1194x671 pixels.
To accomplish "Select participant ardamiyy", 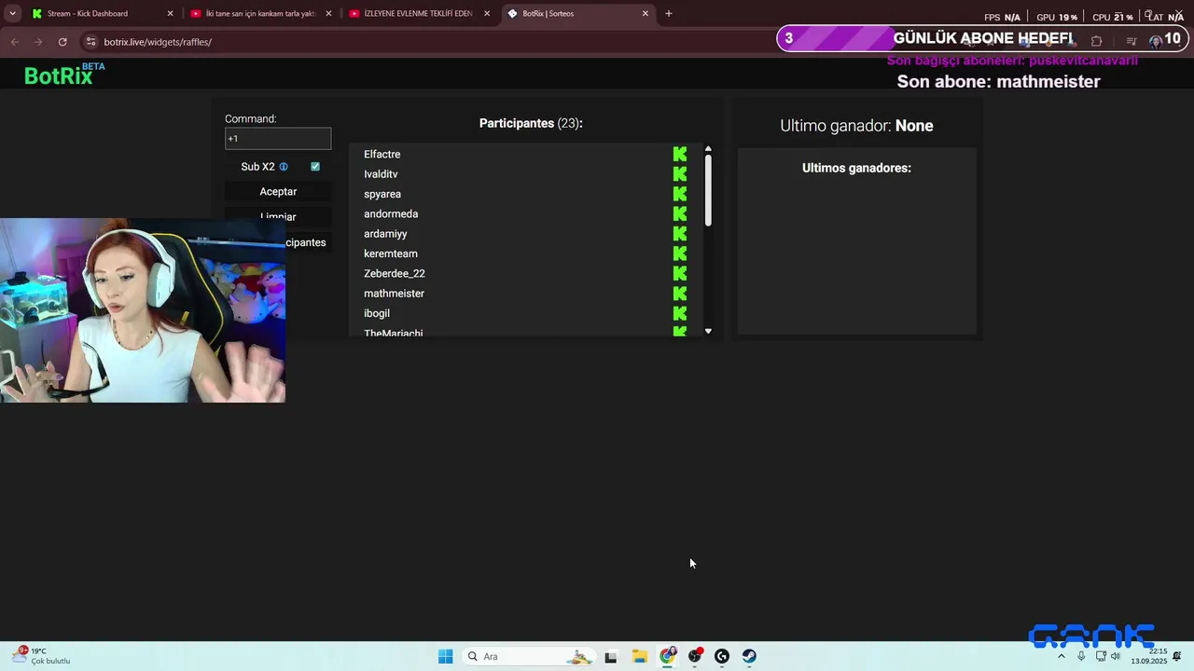I will [385, 234].
